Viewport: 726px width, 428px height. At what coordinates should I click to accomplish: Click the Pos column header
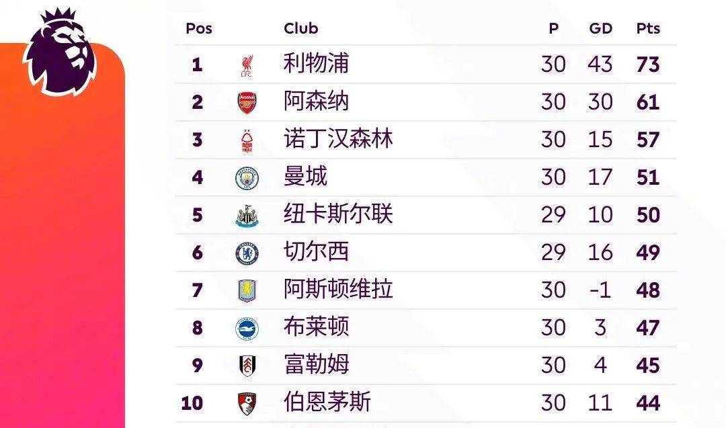point(198,28)
